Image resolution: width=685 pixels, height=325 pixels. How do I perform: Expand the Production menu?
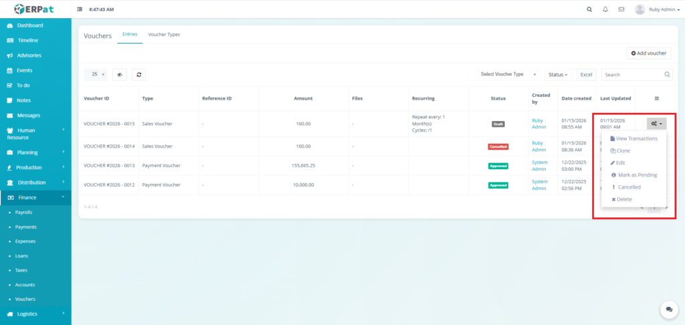[35, 167]
